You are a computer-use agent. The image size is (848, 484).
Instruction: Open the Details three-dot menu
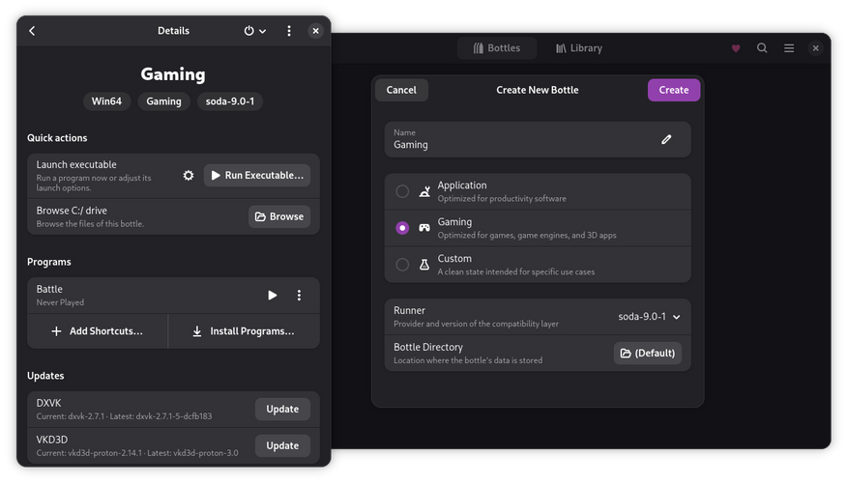tap(289, 31)
